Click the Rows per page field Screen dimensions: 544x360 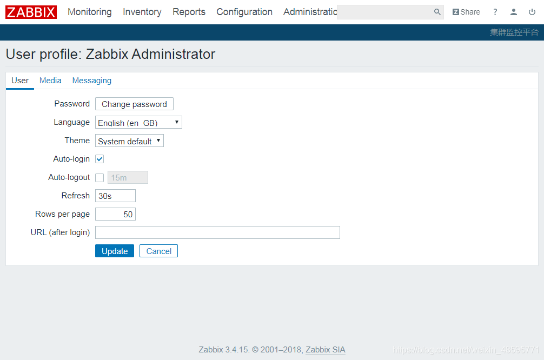[x=115, y=215]
